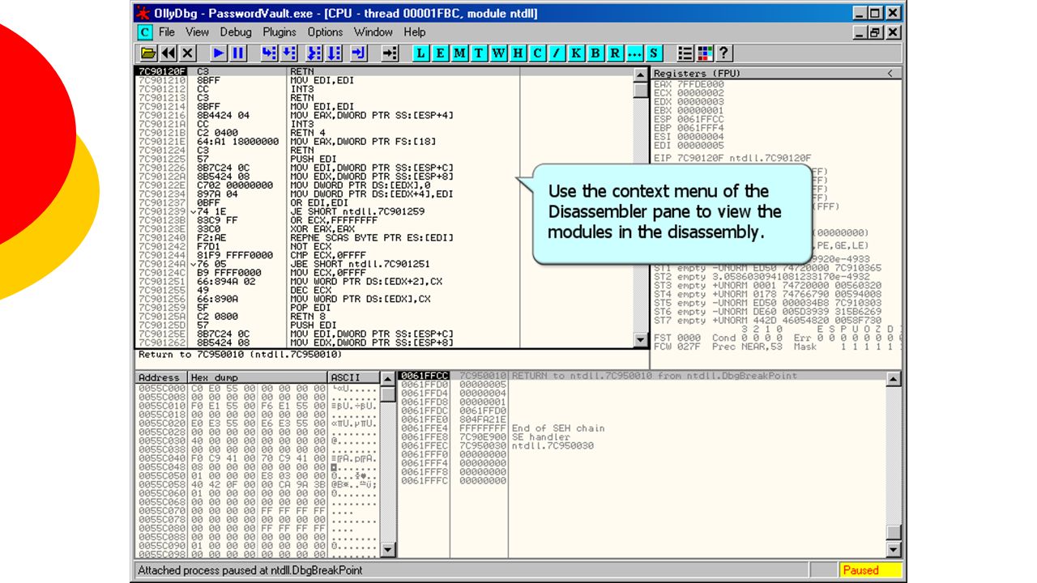The image size is (1037, 583).
Task: Open Threads window with T icon
Action: coord(480,53)
